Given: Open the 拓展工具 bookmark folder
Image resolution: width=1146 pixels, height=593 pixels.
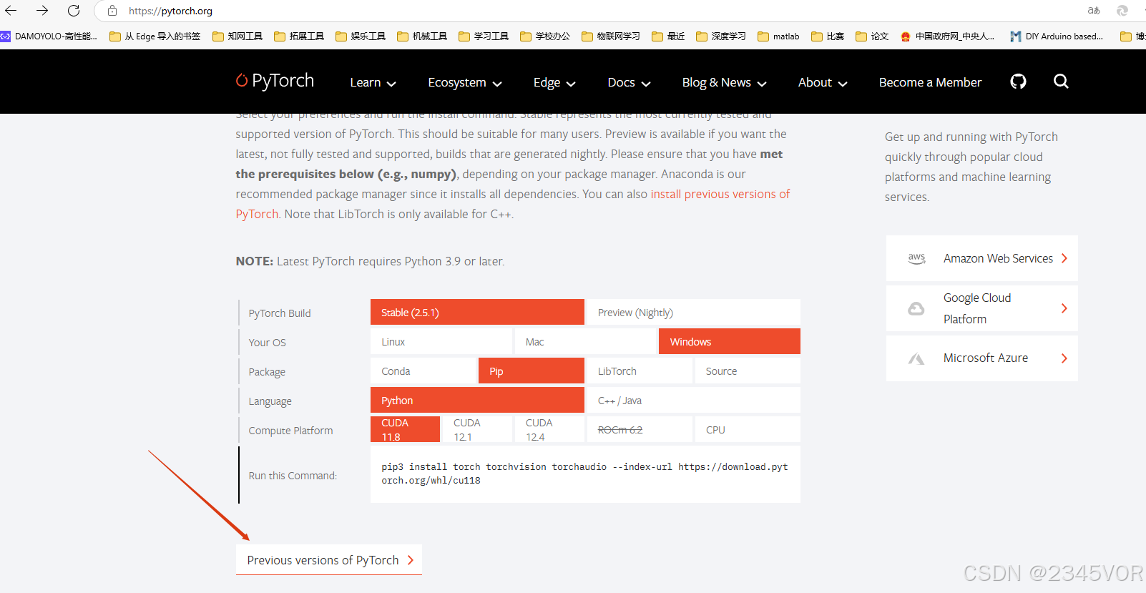Looking at the screenshot, I should tap(299, 36).
